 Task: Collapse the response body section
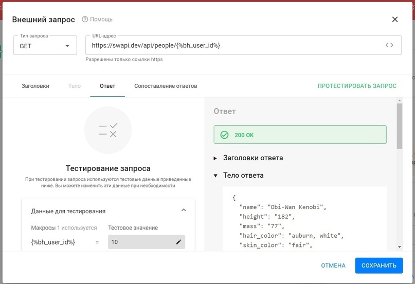coord(215,176)
